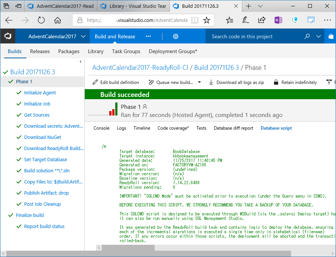Select Report build status step

click(44, 226)
